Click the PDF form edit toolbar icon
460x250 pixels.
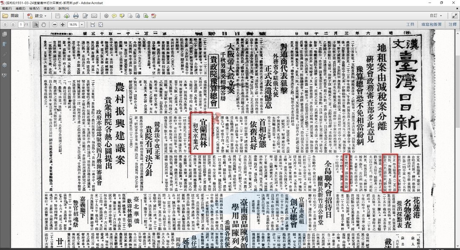point(154,16)
